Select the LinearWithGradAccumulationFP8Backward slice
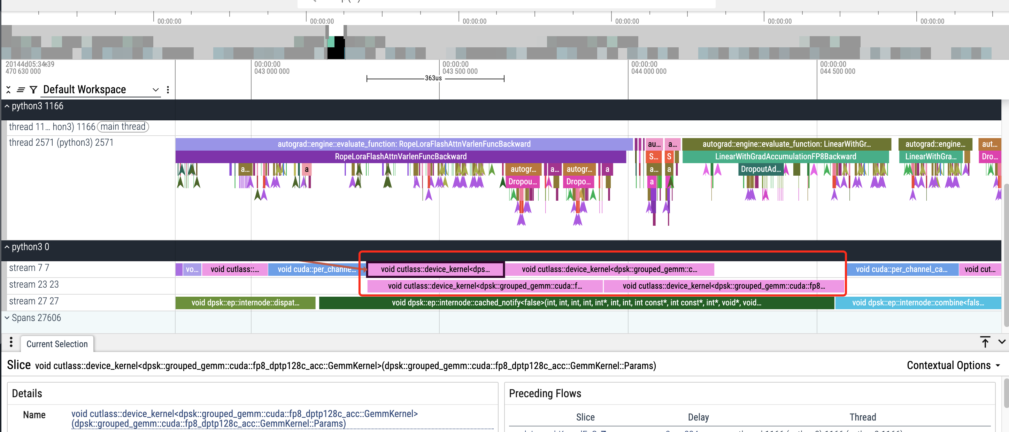 pos(785,157)
